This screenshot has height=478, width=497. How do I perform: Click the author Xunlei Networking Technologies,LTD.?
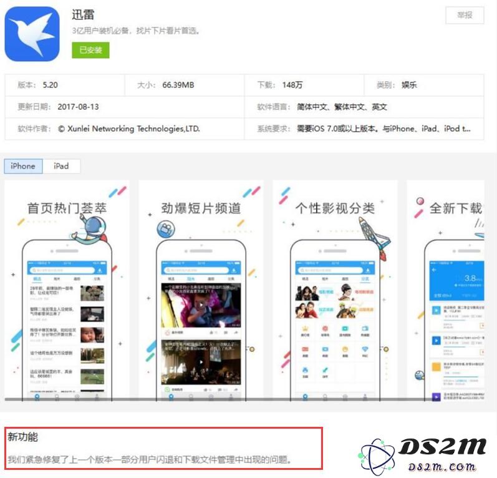129,129
